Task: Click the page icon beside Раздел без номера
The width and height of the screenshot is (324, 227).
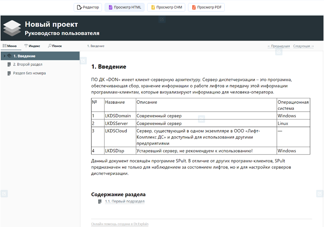Action: point(9,74)
